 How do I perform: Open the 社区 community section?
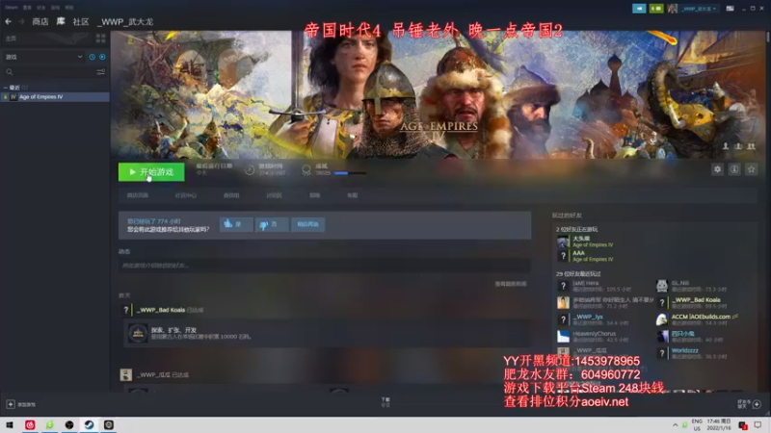pyautogui.click(x=81, y=21)
